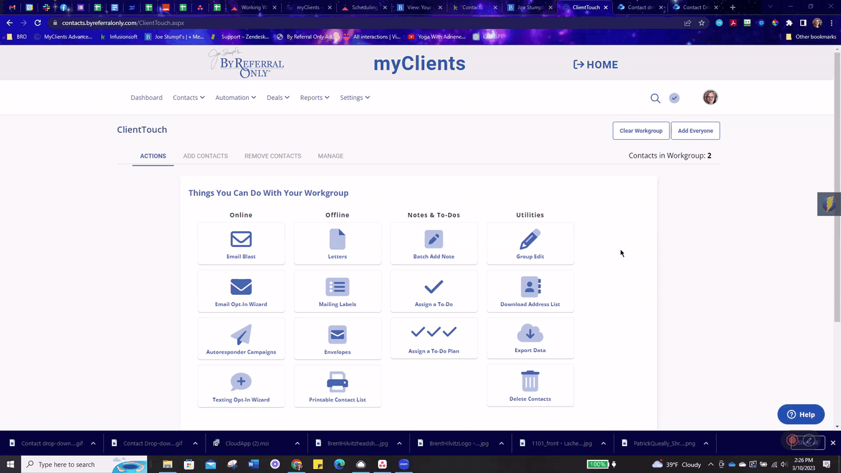Choose Assign a To-Do Plan
Screen dimensions: 841x473
point(434,338)
